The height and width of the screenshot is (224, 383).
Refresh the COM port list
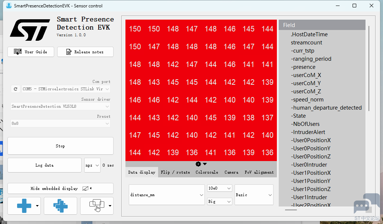(x=15, y=89)
